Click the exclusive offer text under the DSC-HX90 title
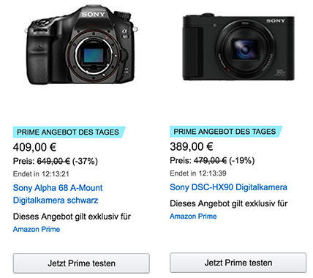This screenshot has width=313, height=278. click(229, 203)
